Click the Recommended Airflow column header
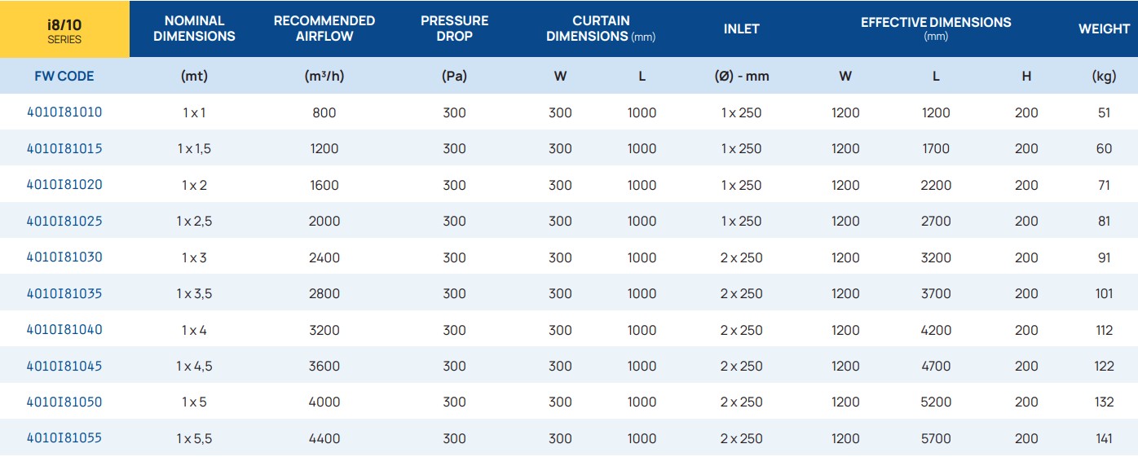Screen dimensions: 1138x457 (324, 29)
